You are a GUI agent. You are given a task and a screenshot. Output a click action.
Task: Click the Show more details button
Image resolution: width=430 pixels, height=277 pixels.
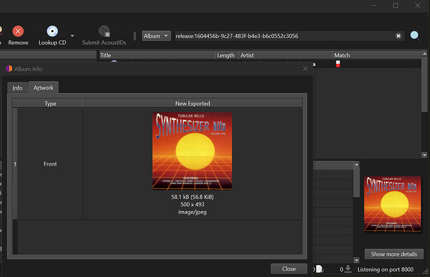[x=394, y=254]
